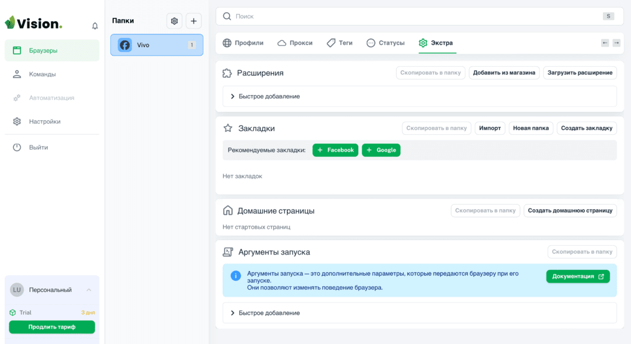Screen dimensions: 631x344
Task: Open the Профили tab
Action: click(243, 43)
